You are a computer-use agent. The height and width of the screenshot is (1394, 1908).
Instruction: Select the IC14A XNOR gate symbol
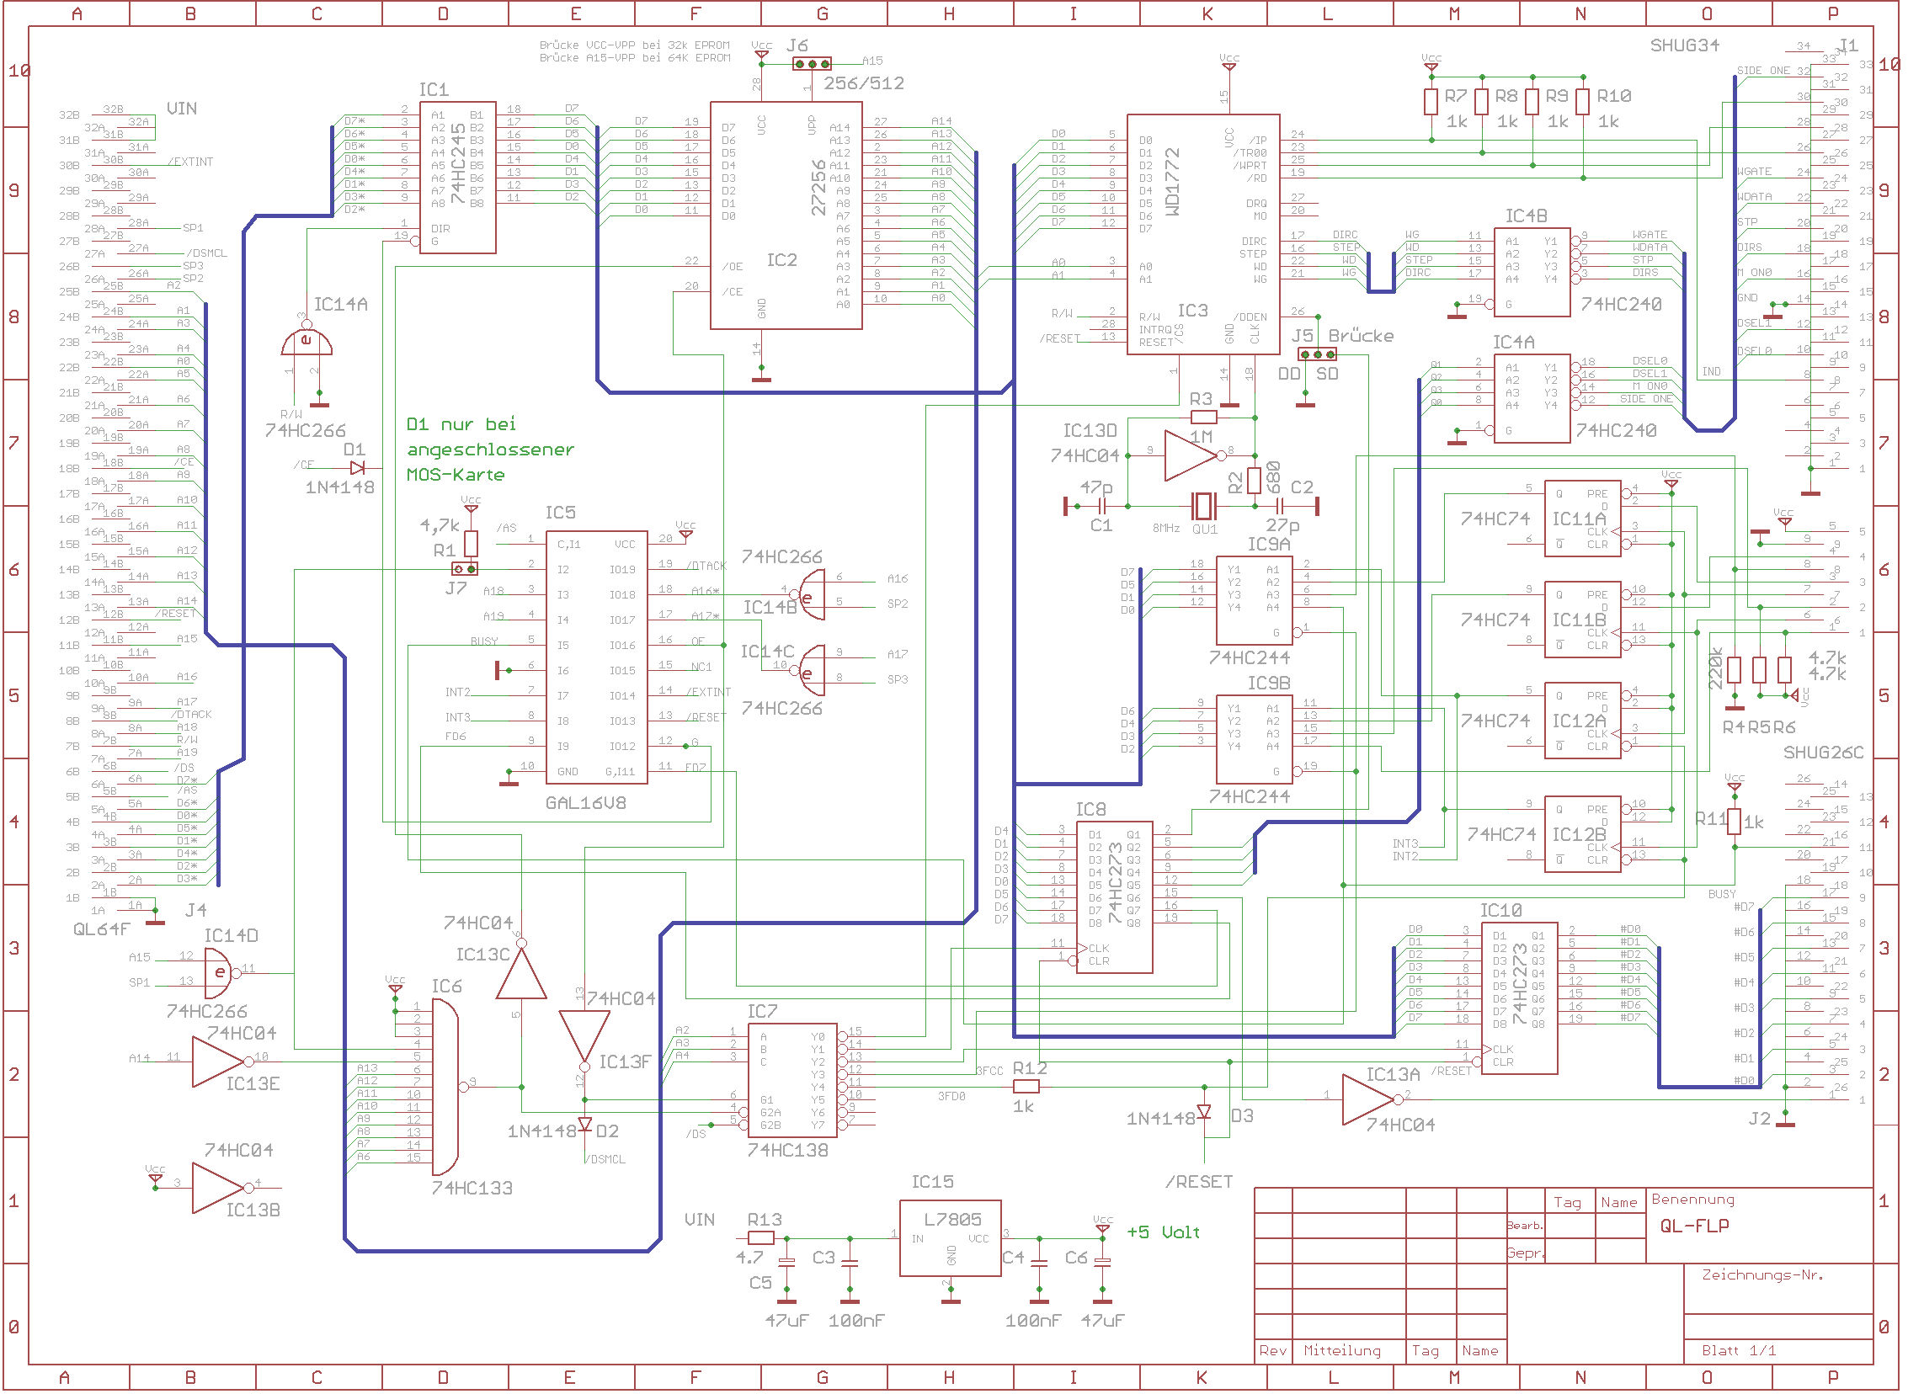click(306, 342)
